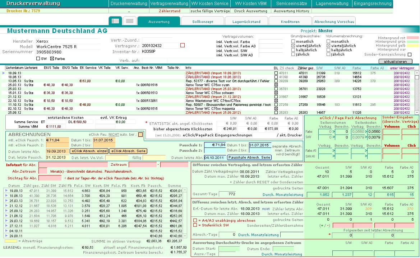Toggle the SW checkbox under Seriennummer
This screenshot has width=420, height=258.
pos(38,58)
